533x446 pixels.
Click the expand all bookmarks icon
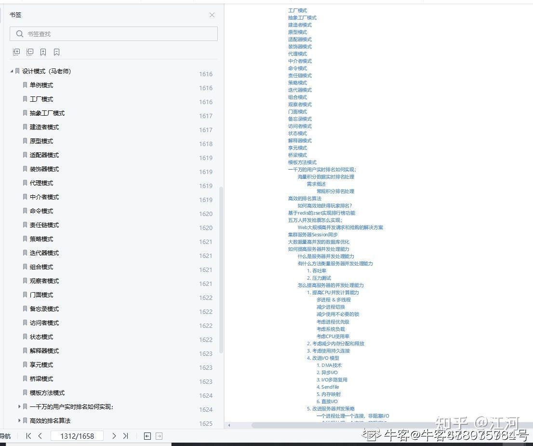click(16, 52)
